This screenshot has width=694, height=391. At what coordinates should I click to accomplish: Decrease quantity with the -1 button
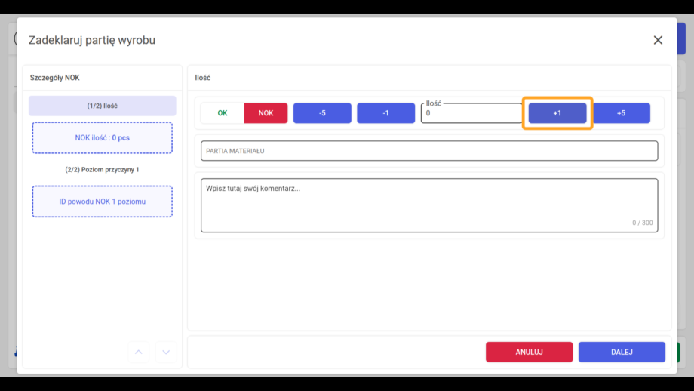[386, 113]
